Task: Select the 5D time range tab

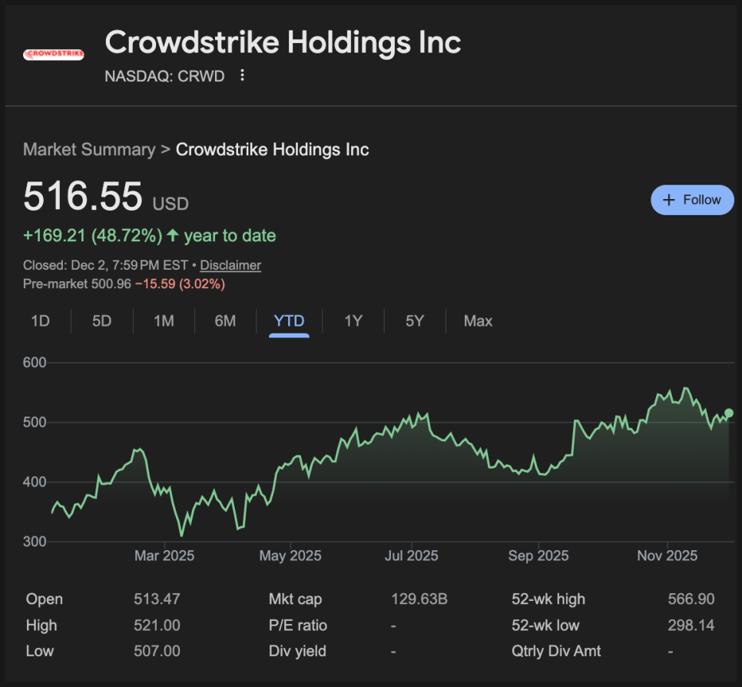Action: (x=102, y=321)
